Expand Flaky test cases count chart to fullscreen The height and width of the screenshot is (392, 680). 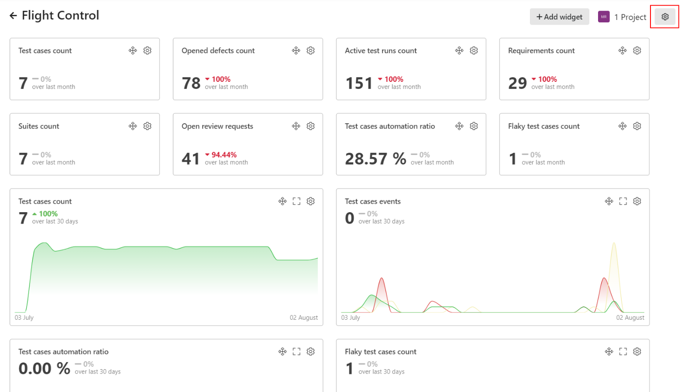pos(623,352)
